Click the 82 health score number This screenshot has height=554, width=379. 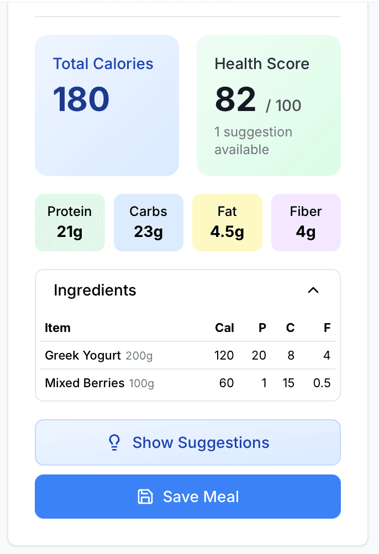point(235,100)
